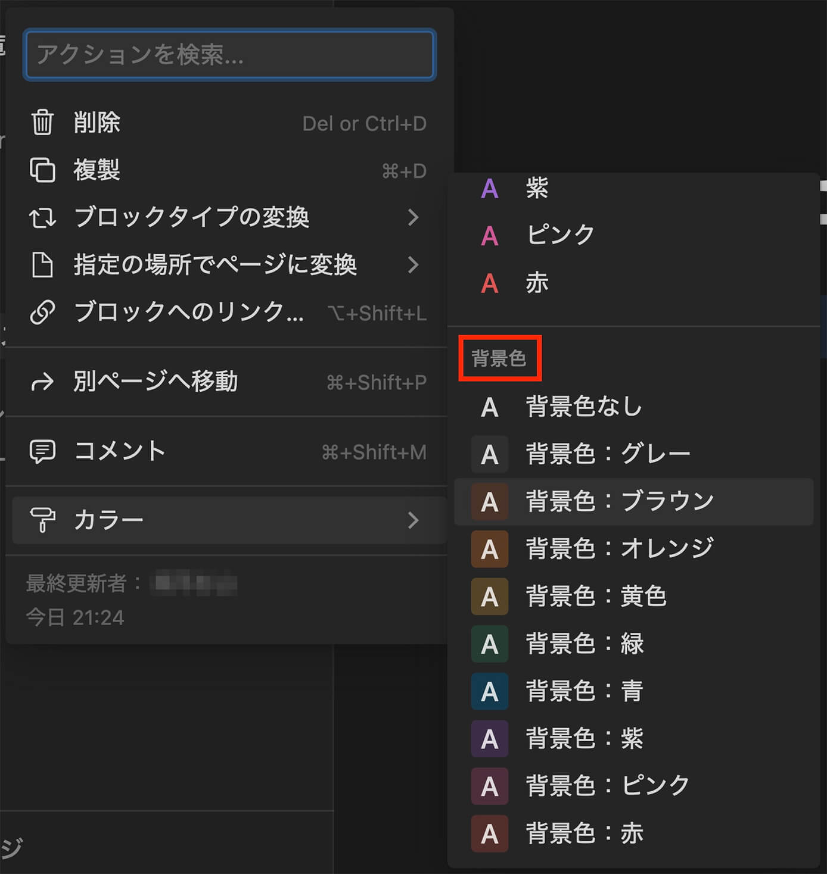Select the ピンク text color label
The width and height of the screenshot is (827, 874).
tap(561, 235)
